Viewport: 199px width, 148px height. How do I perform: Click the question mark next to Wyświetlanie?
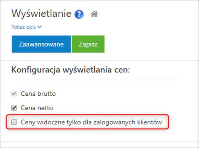79,14
